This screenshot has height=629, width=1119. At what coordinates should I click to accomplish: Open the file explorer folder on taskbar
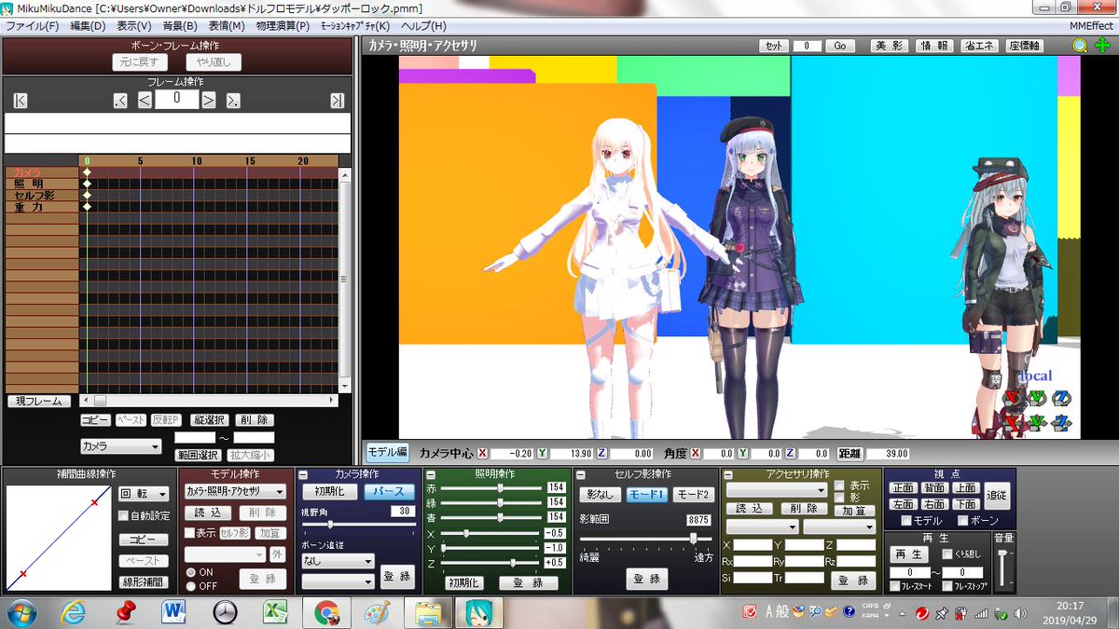pos(427,612)
